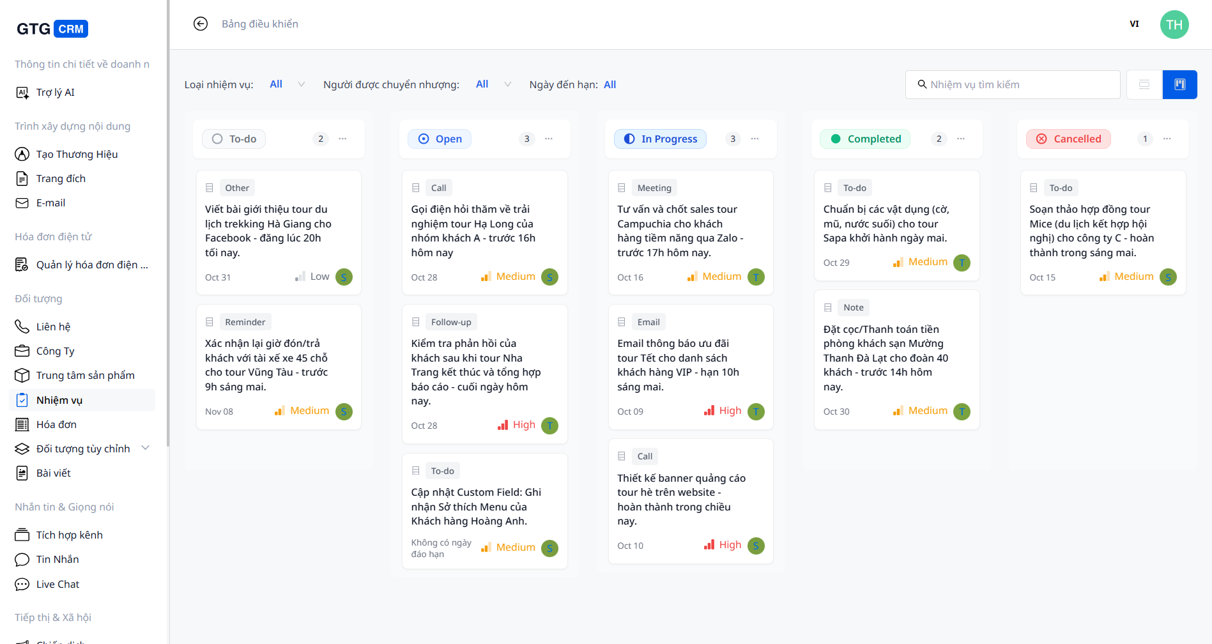The width and height of the screenshot is (1212, 644).
Task: Click the Live Chat sidebar icon
Action: click(x=22, y=584)
